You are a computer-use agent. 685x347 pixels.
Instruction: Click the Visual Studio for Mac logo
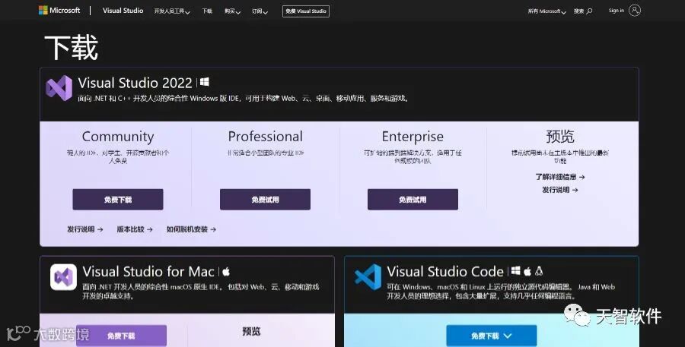pos(63,277)
